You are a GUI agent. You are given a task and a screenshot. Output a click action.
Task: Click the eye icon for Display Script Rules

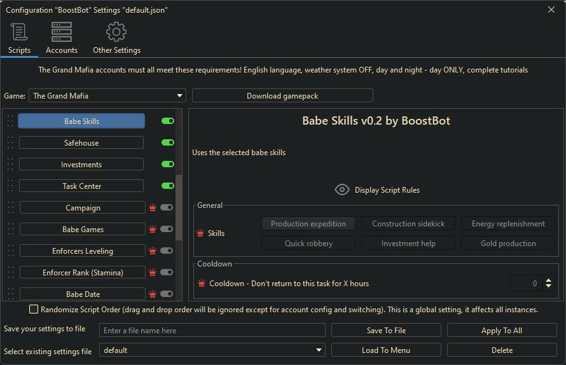click(342, 189)
